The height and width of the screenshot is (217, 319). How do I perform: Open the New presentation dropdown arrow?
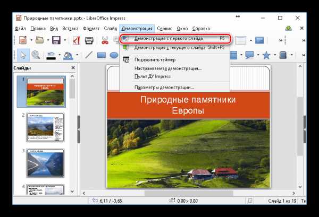point(31,40)
